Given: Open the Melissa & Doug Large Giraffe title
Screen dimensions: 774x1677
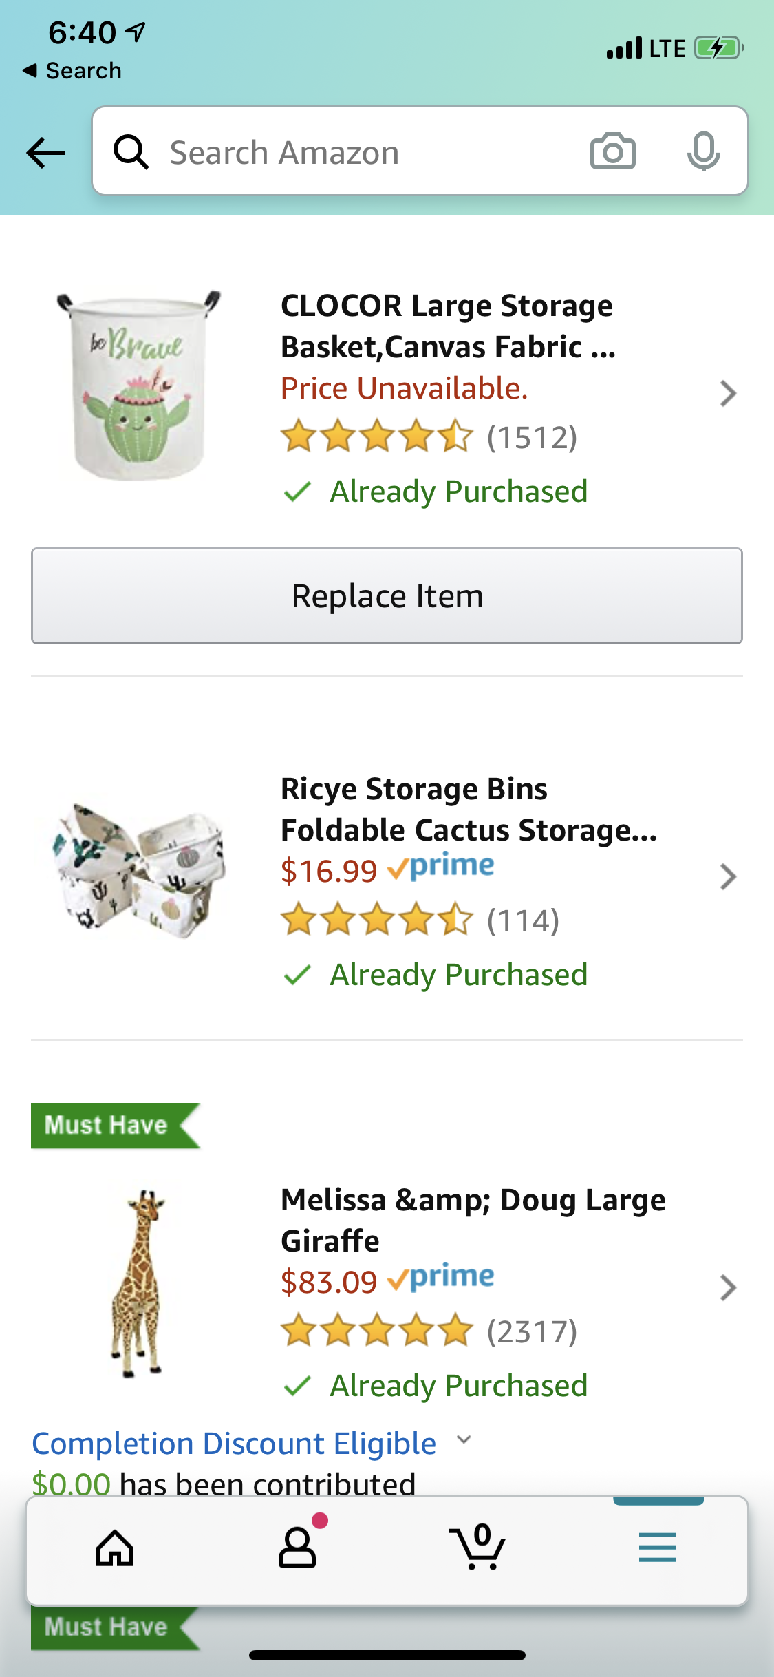Looking at the screenshot, I should (473, 1220).
